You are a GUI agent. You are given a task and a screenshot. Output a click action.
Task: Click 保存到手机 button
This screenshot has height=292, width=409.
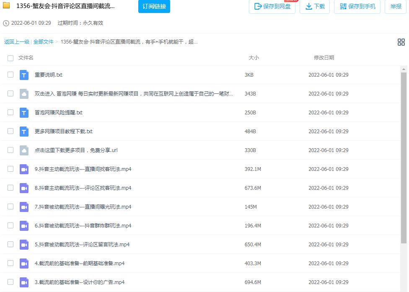tap(357, 6)
